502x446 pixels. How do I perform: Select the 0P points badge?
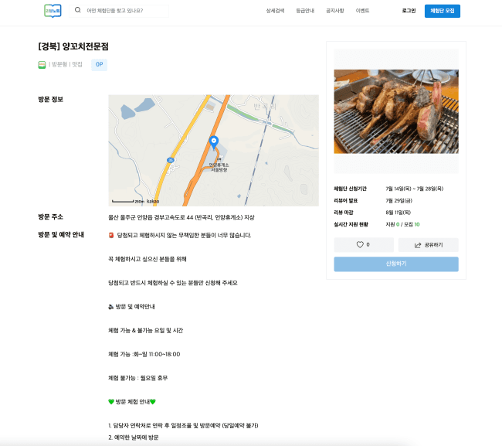pos(100,65)
